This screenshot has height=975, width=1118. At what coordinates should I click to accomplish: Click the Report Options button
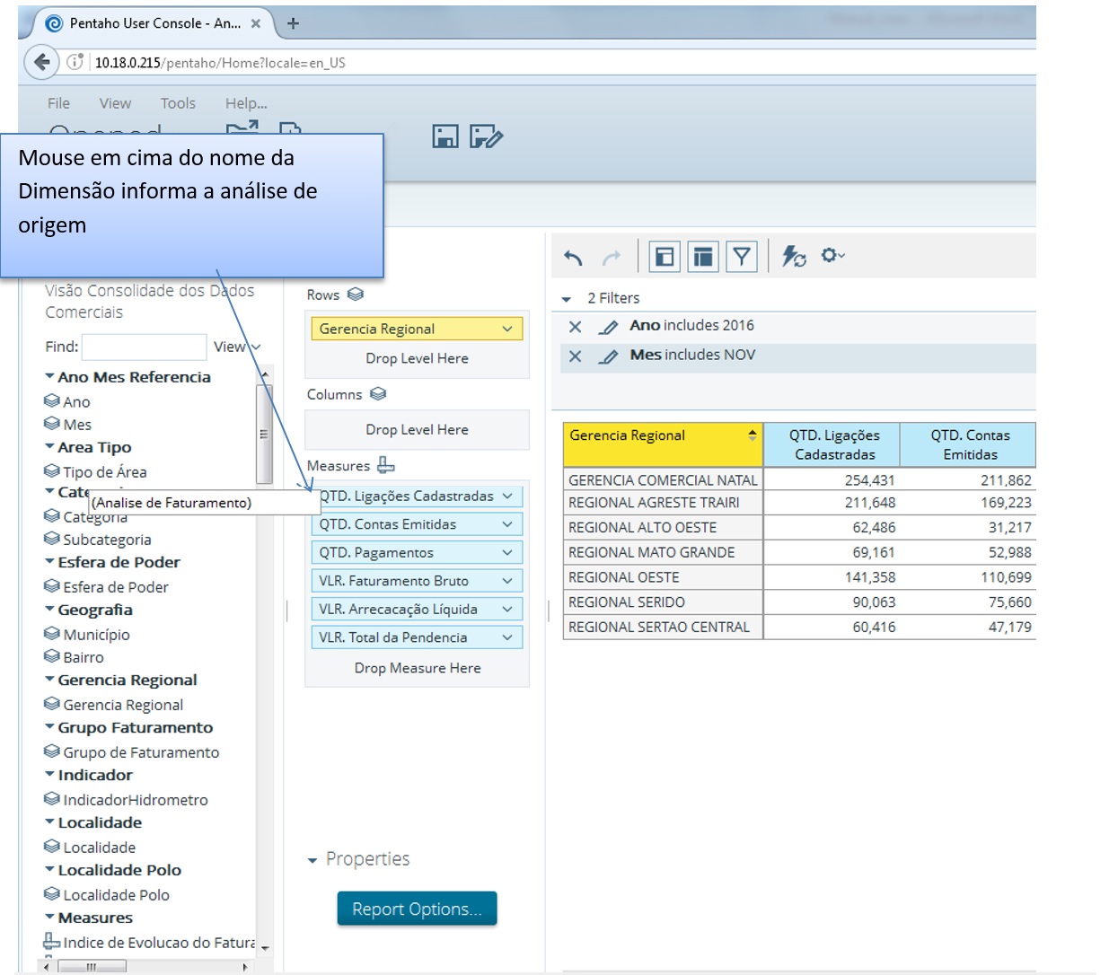coord(417,909)
